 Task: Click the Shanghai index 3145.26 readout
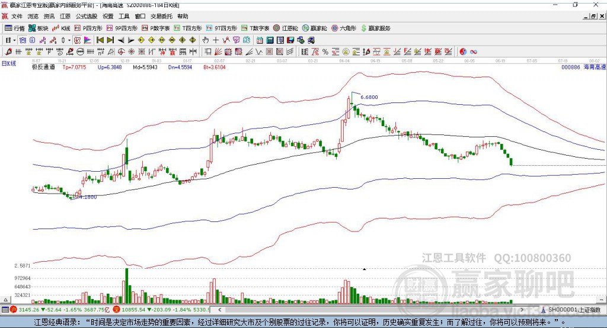28,310
